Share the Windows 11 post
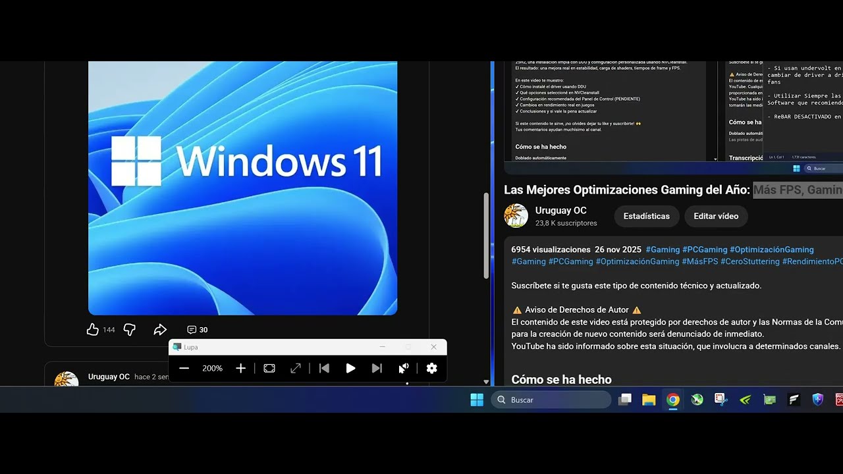This screenshot has height=474, width=843. [x=160, y=330]
